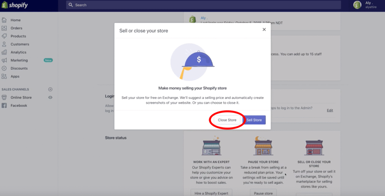The width and height of the screenshot is (385, 196).
Task: Click the Shopify bag icon beside Aly
Action: click(x=193, y=19)
